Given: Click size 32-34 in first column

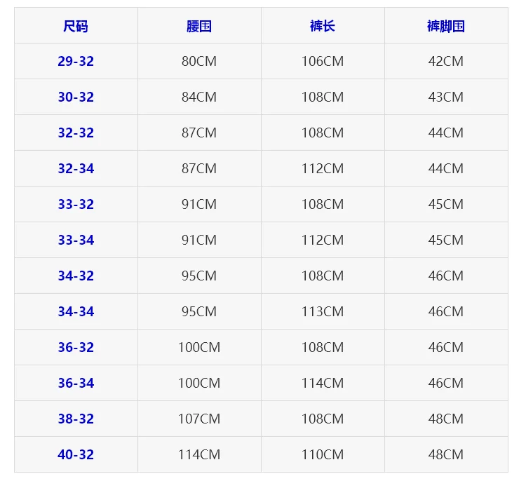Looking at the screenshot, I should [x=76, y=168].
